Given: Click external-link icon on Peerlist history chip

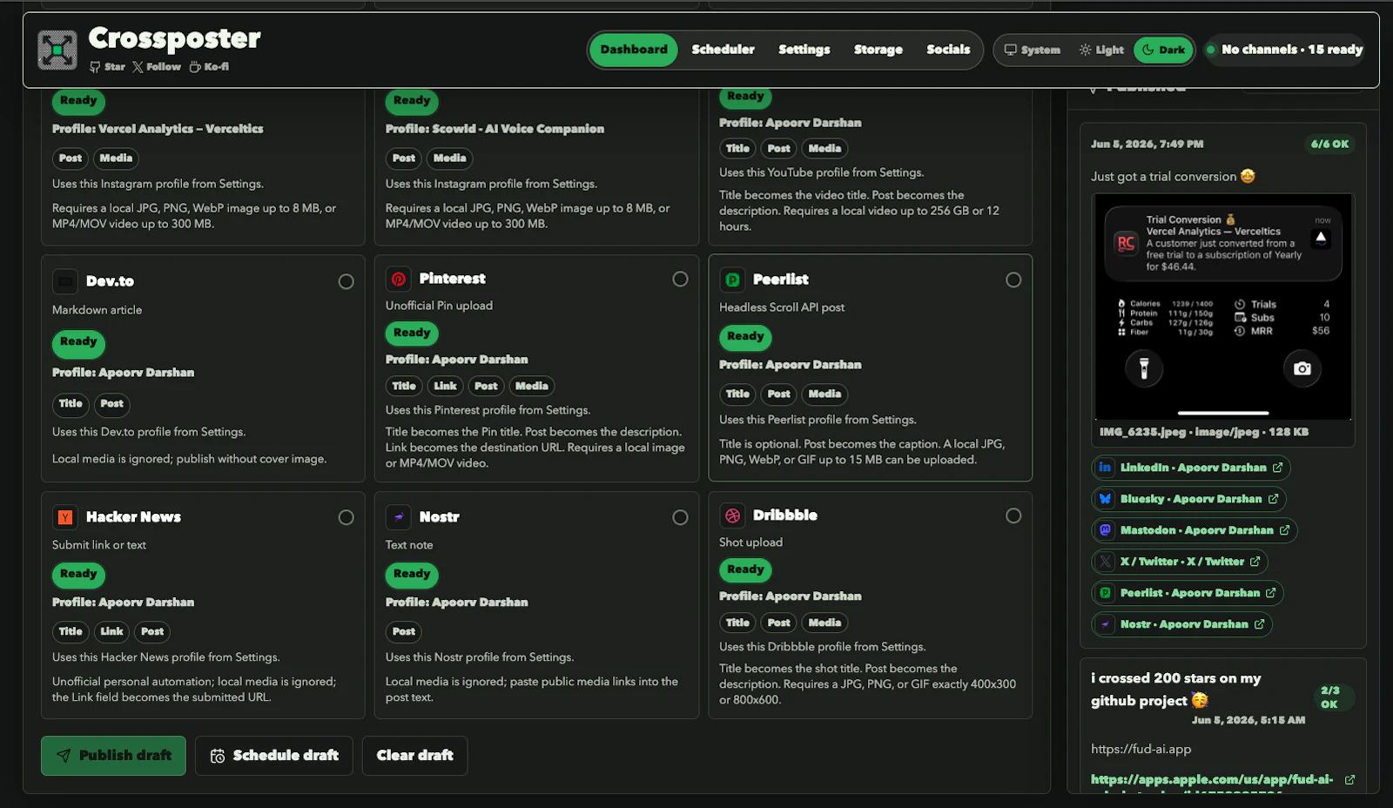Looking at the screenshot, I should 1270,593.
